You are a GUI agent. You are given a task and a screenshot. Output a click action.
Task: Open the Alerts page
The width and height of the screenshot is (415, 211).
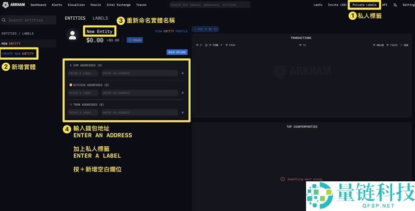point(56,5)
